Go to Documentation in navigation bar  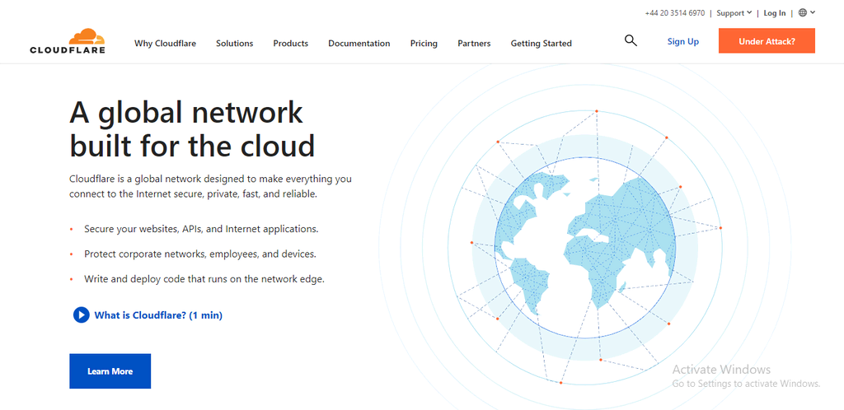click(x=359, y=44)
